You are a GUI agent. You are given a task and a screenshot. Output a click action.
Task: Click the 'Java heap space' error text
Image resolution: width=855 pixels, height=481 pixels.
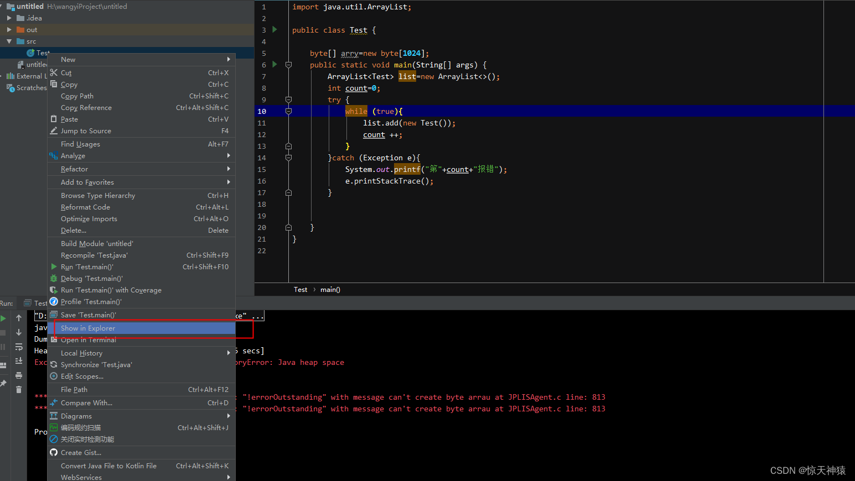[311, 362]
